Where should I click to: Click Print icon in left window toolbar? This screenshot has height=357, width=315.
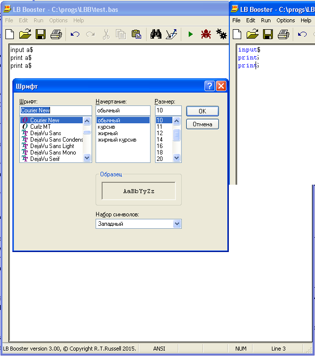tap(56, 34)
